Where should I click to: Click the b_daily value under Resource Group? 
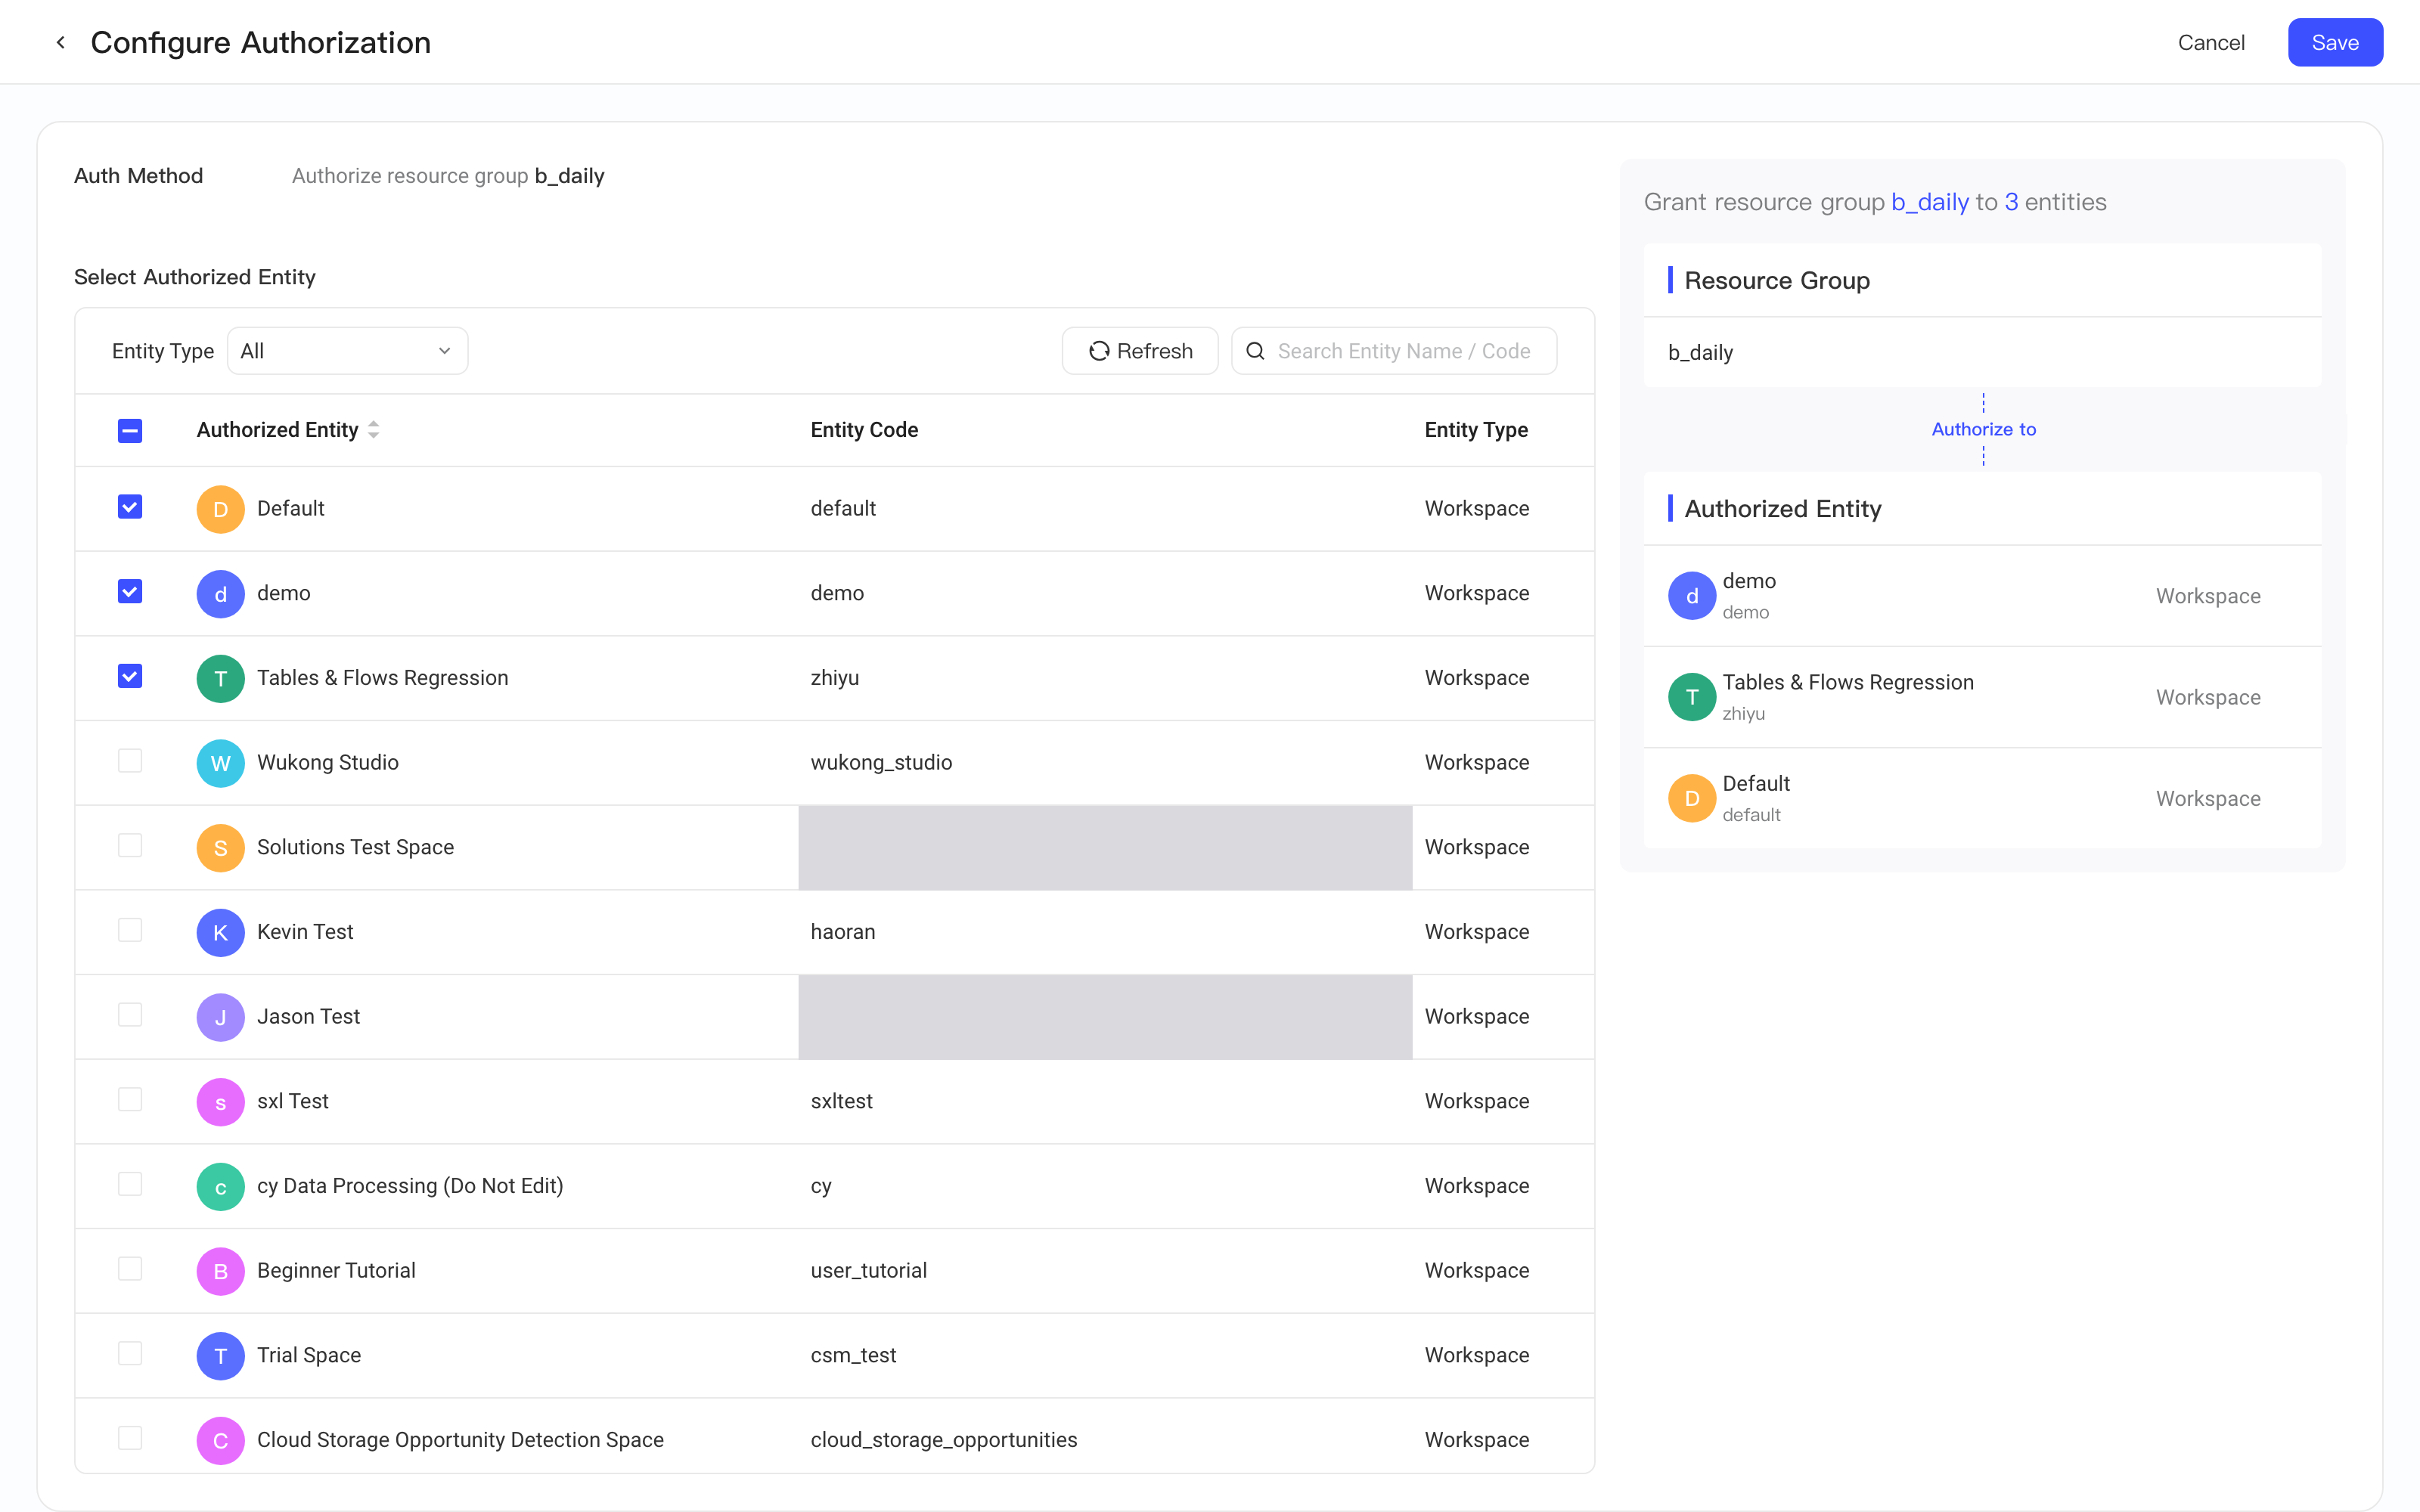point(1700,353)
